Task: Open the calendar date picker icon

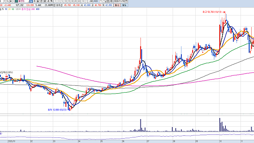Action: (126, 1)
